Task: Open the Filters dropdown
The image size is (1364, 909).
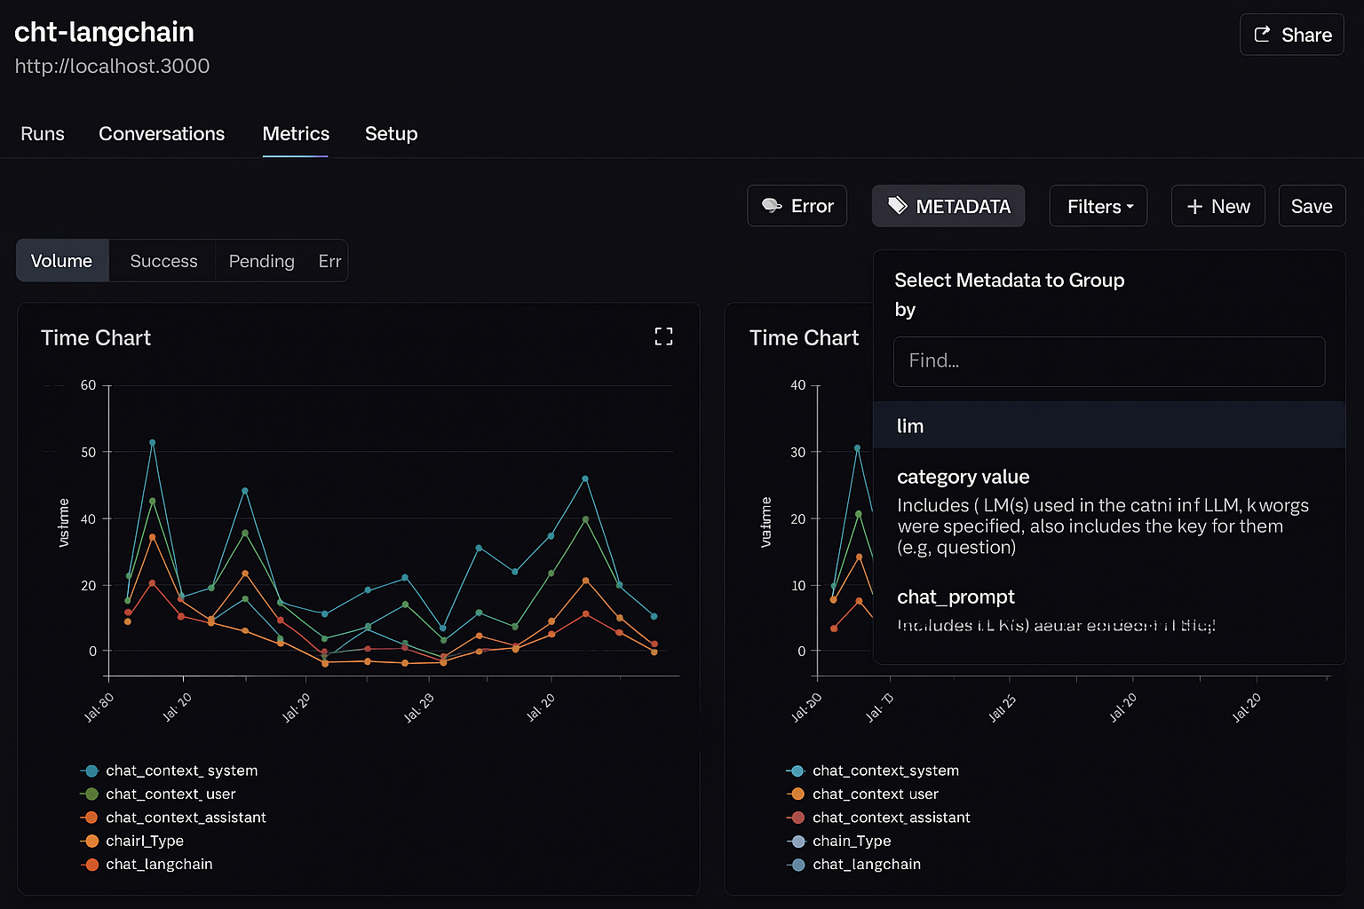Action: (1098, 206)
